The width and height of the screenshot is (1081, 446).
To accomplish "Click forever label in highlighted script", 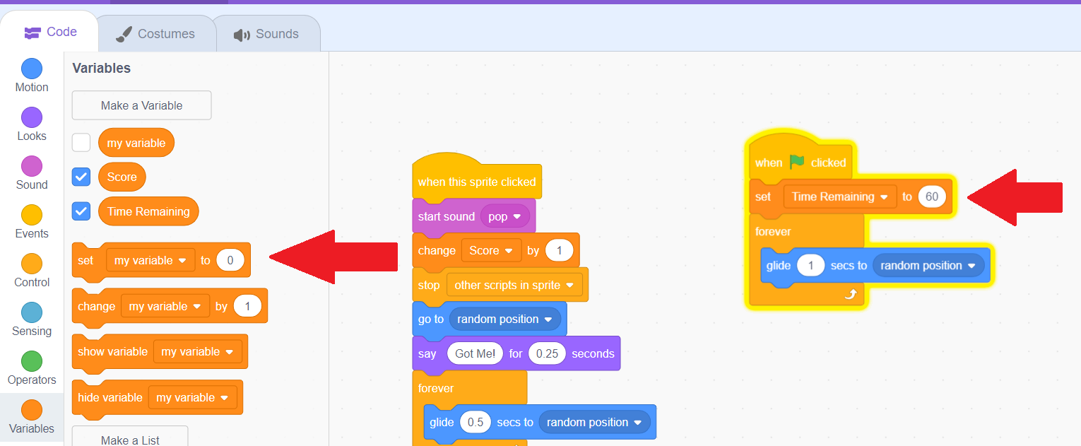I will pyautogui.click(x=773, y=231).
